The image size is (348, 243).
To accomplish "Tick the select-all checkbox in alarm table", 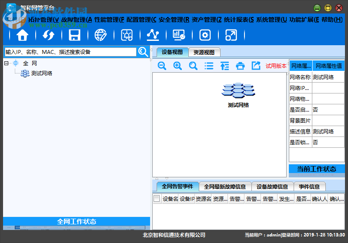I will [157, 199].
